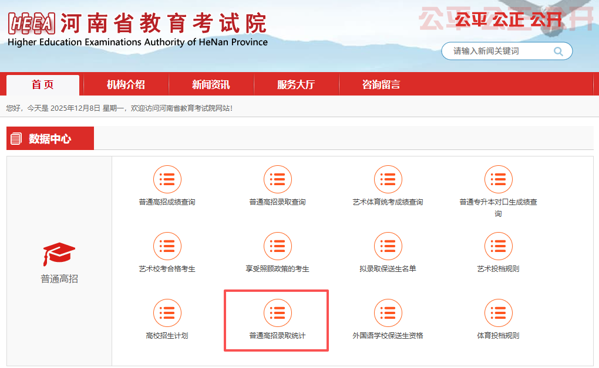
Task: Go to the 新闻资讯 menu
Action: (x=211, y=85)
